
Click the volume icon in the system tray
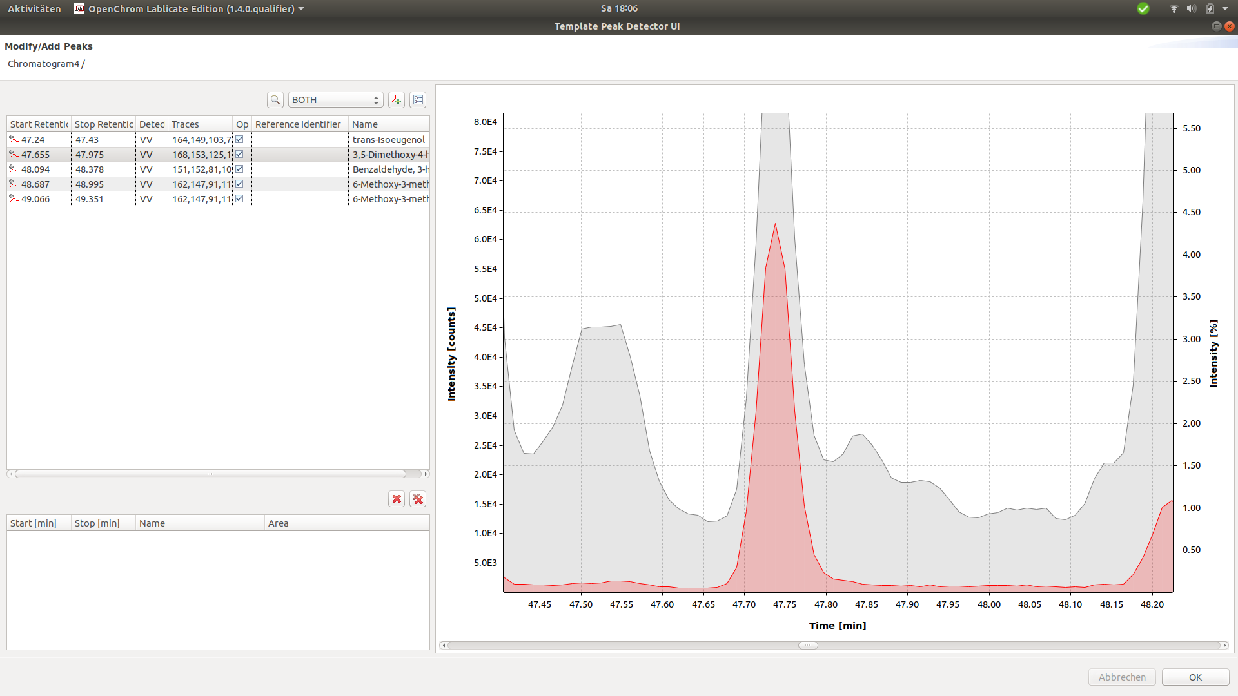(1190, 8)
